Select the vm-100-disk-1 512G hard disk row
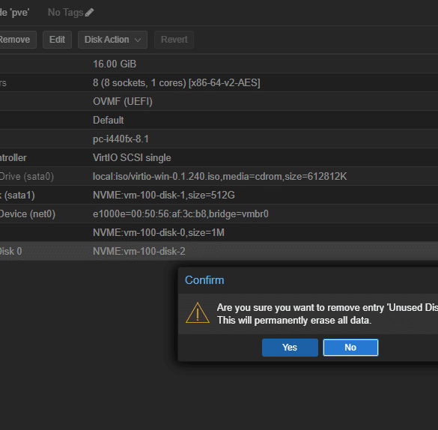 (219, 195)
